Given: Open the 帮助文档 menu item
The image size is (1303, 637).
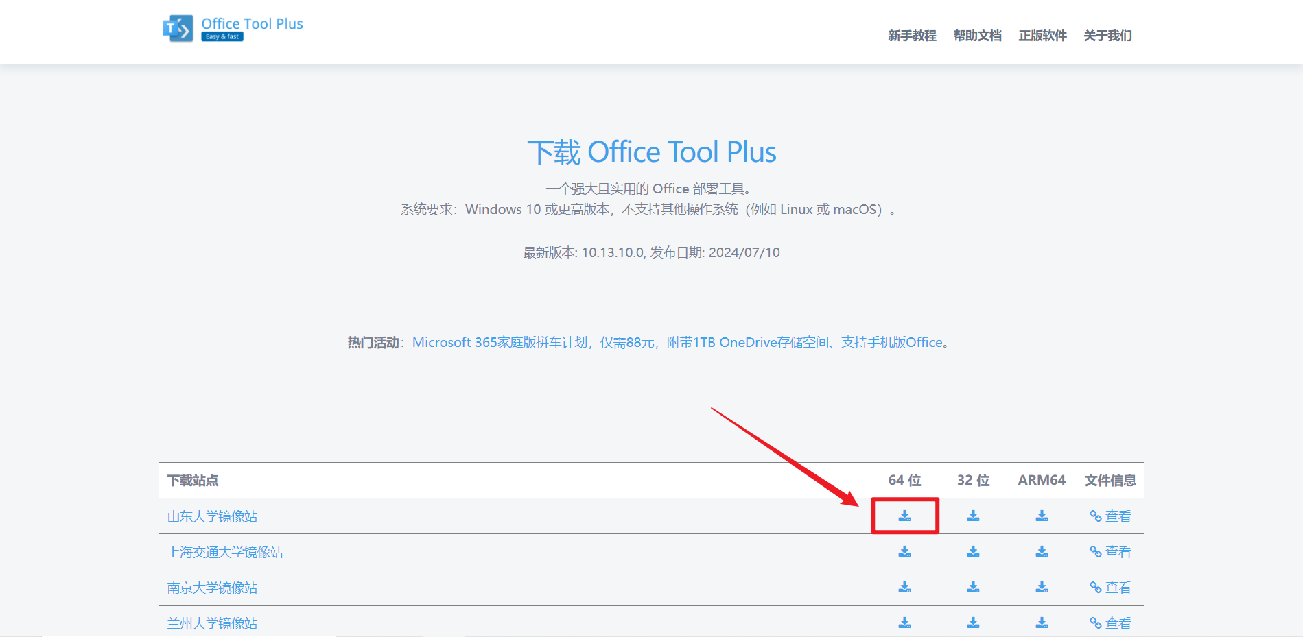Looking at the screenshot, I should (977, 36).
